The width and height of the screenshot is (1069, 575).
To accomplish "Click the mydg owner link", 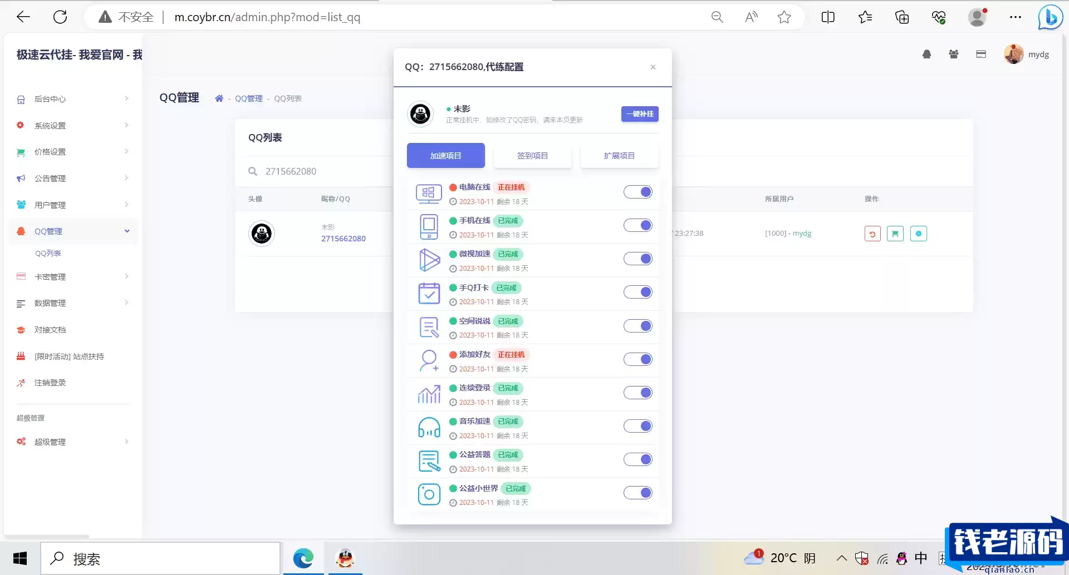I will 802,234.
